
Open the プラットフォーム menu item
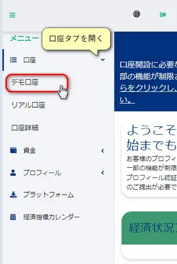pyautogui.click(x=49, y=195)
